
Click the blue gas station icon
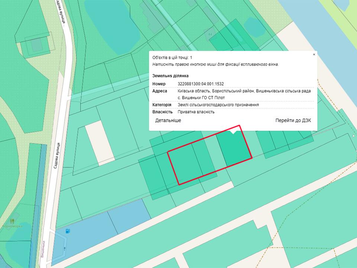point(68,231)
